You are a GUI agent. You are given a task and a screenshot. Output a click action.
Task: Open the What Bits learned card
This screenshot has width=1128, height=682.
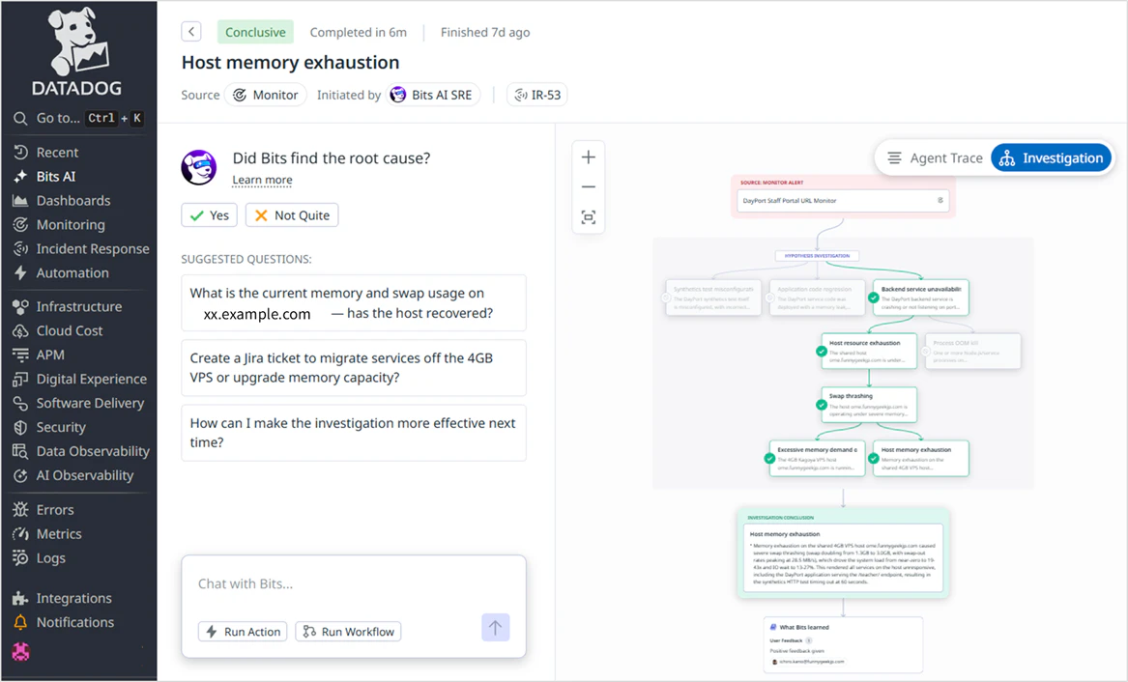843,644
